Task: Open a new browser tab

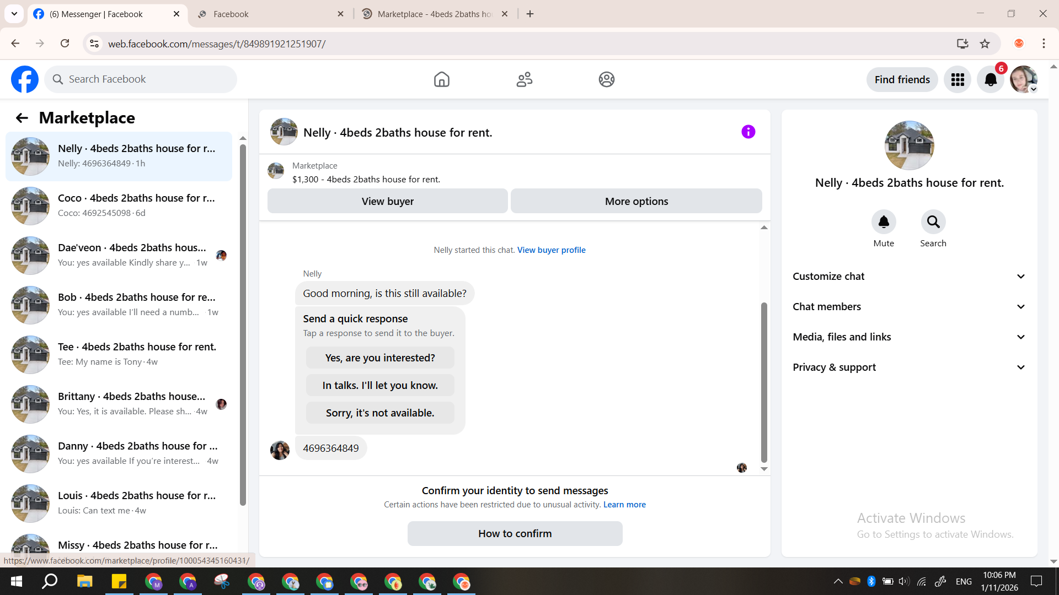Action: tap(530, 14)
